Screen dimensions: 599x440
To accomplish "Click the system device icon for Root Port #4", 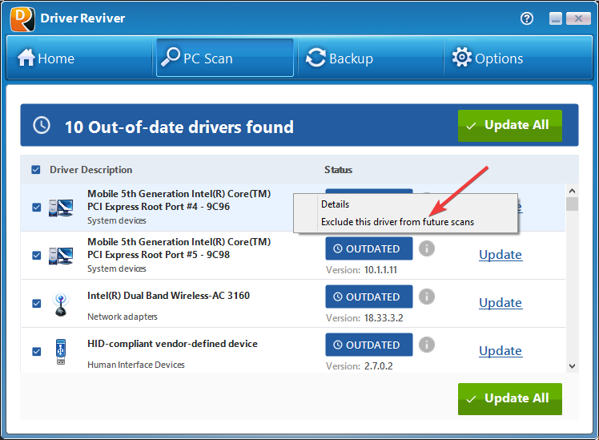I will click(x=61, y=208).
